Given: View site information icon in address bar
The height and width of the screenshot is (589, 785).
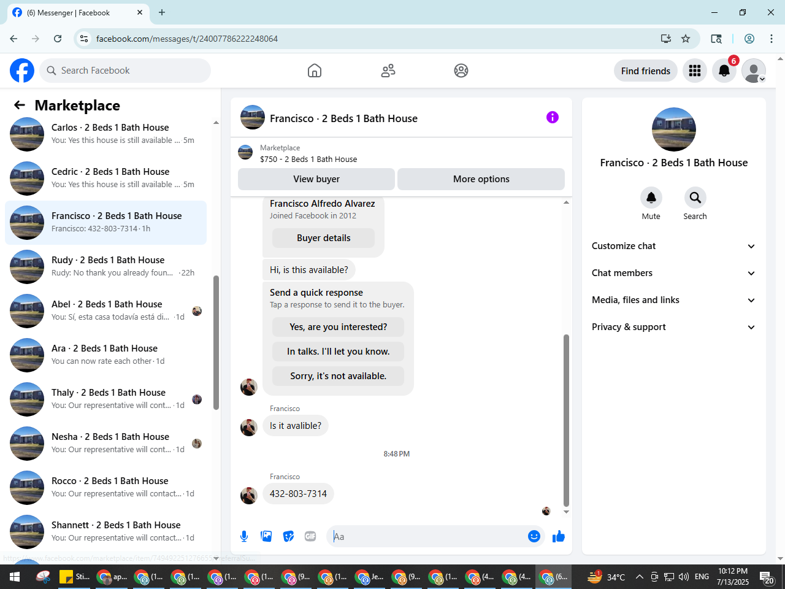Looking at the screenshot, I should click(x=85, y=39).
